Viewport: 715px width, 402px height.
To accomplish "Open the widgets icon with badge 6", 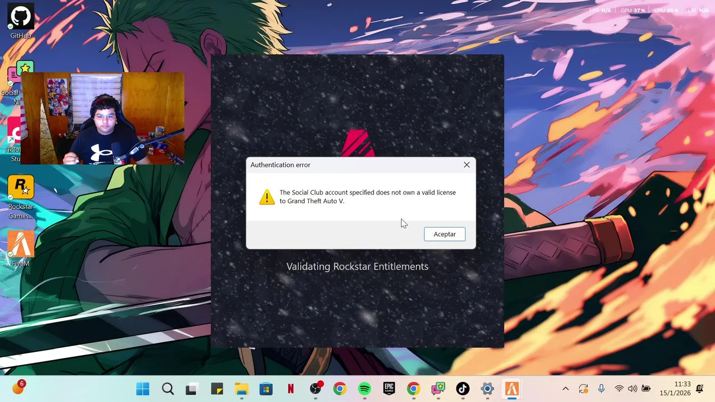I will point(18,387).
